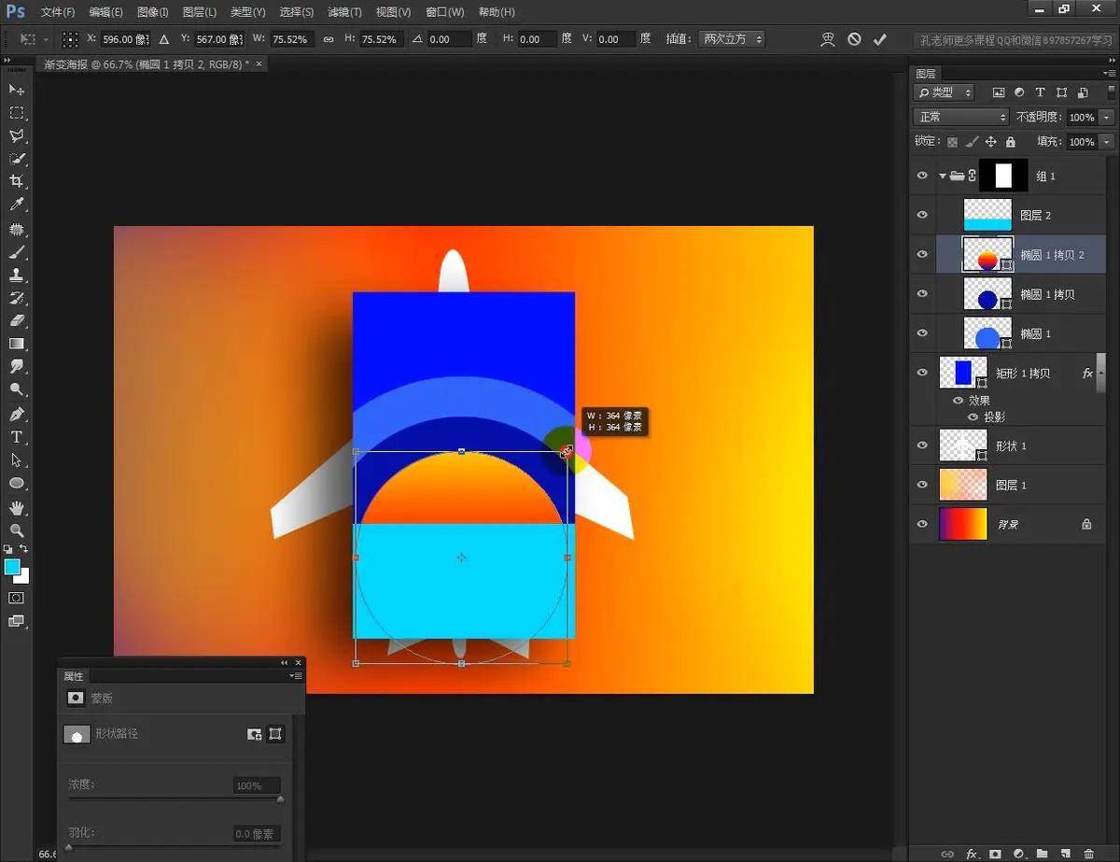Select the Pen tool
Viewport: 1120px width, 862px height.
point(17,414)
